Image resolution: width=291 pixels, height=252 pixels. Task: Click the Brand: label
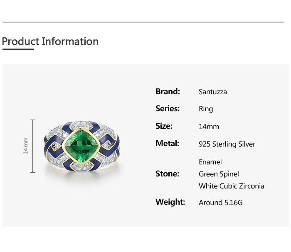tap(168, 91)
